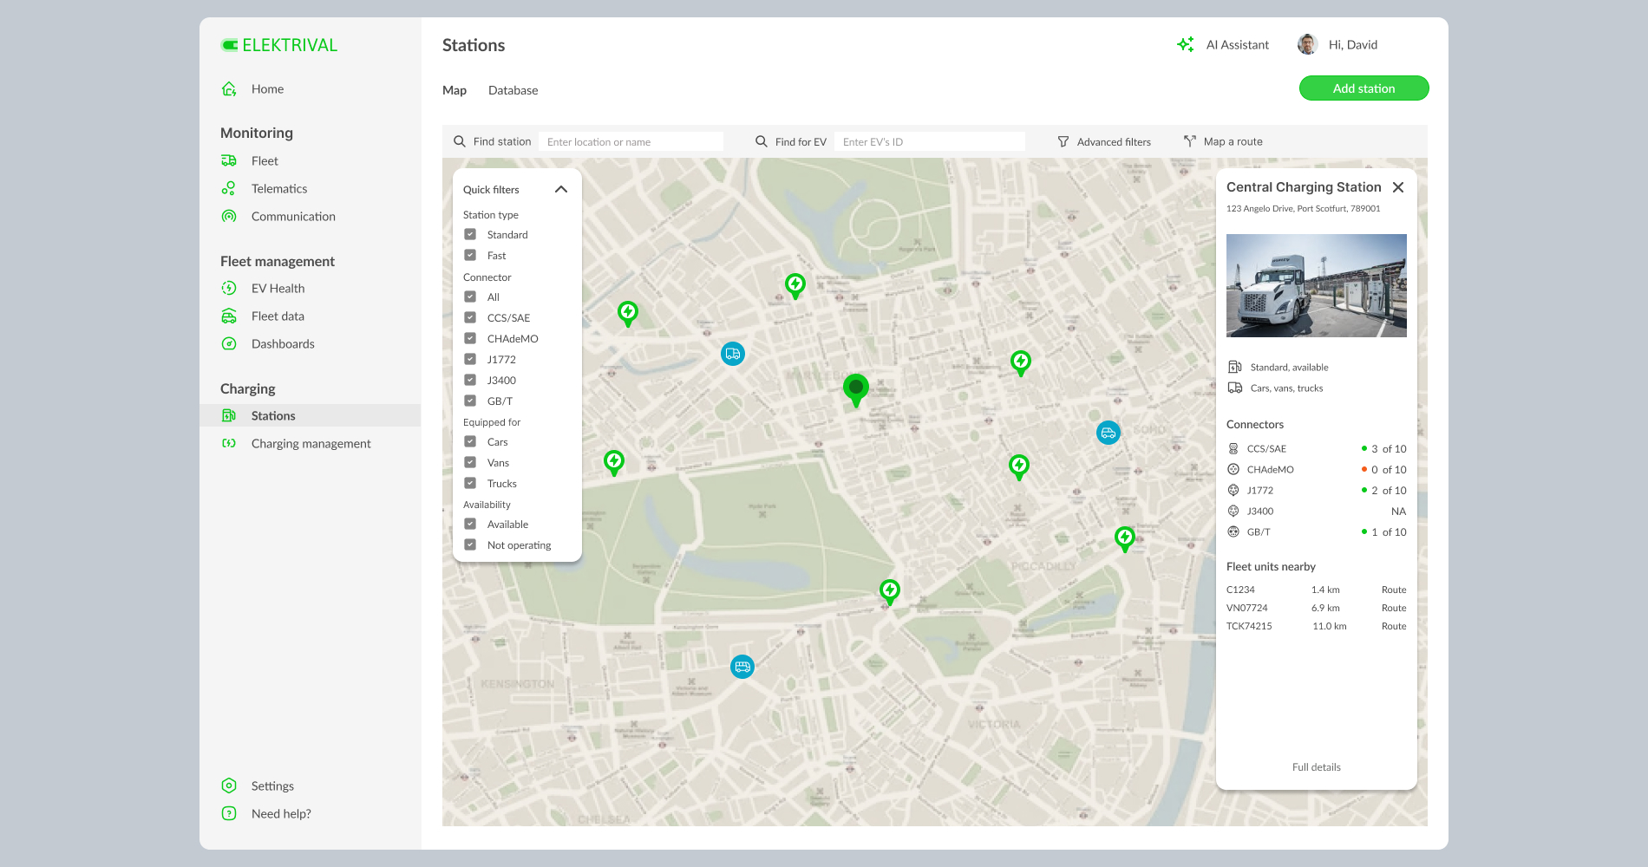This screenshot has width=1648, height=867.
Task: Click the Charging management icon
Action: (229, 443)
